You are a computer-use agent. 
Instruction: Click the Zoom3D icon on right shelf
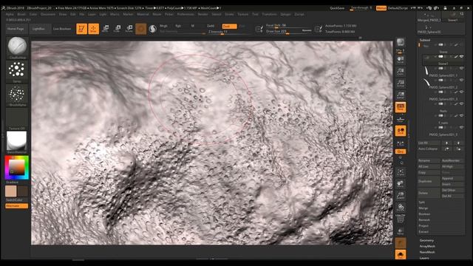401,196
